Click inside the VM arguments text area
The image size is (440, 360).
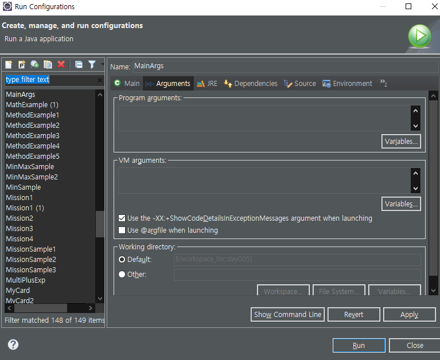[x=264, y=181]
